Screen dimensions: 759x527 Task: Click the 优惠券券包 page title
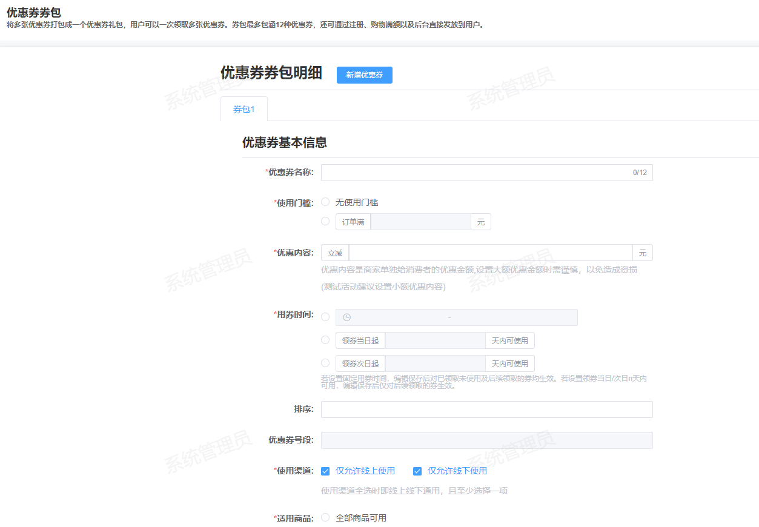(x=34, y=12)
